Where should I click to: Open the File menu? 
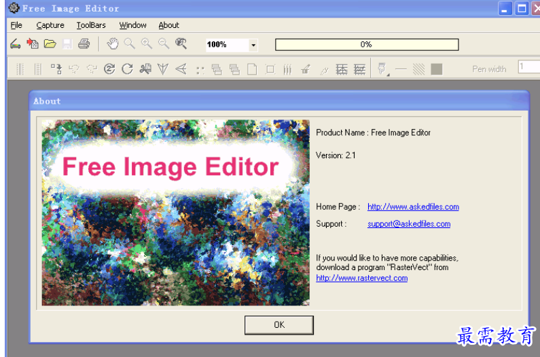pyautogui.click(x=16, y=25)
